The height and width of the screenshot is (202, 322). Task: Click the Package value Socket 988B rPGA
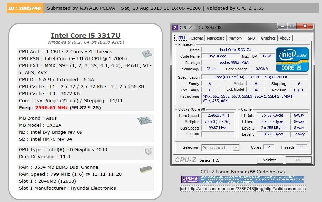coord(238,62)
